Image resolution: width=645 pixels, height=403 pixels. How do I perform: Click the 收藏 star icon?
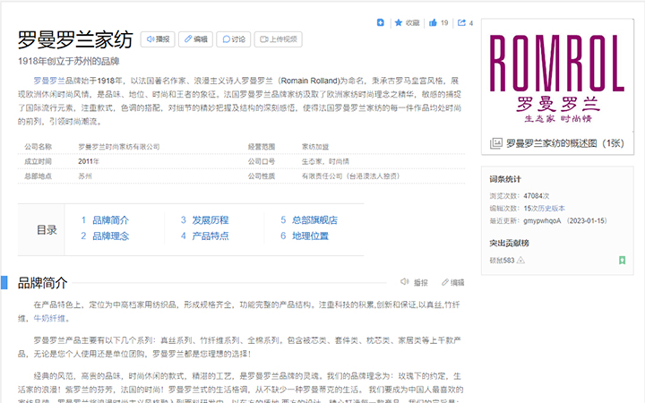coord(398,22)
